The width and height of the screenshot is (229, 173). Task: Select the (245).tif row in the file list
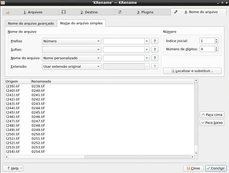(13, 112)
